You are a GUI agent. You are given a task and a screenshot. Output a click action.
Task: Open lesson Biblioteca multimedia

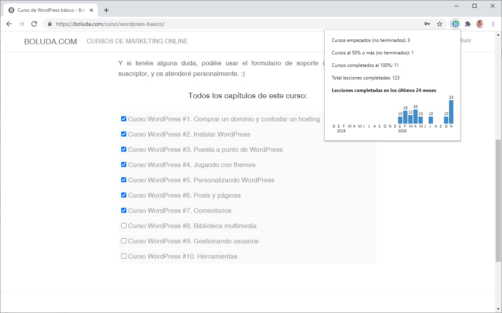coord(192,226)
